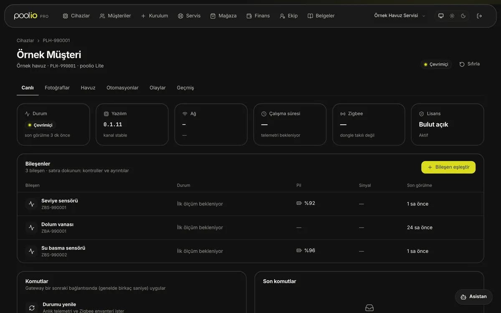This screenshot has height=313, width=501.
Task: Go to Kurulum in the top navigation
Action: tap(154, 16)
